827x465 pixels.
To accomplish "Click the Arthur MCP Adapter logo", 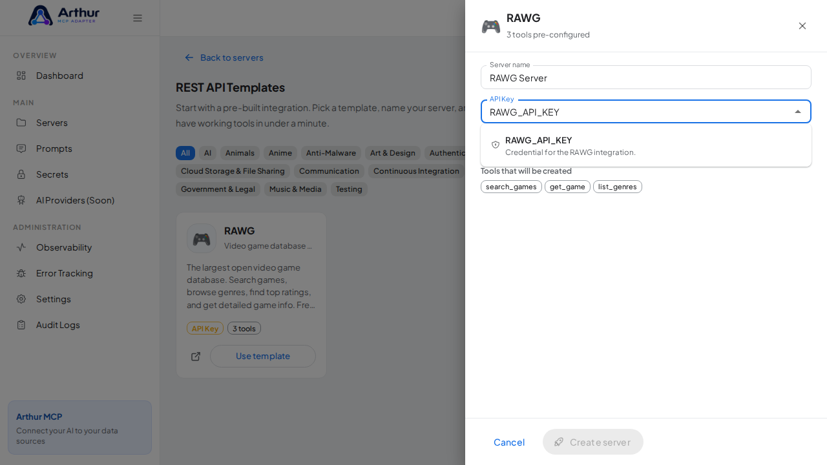I will pos(63,15).
